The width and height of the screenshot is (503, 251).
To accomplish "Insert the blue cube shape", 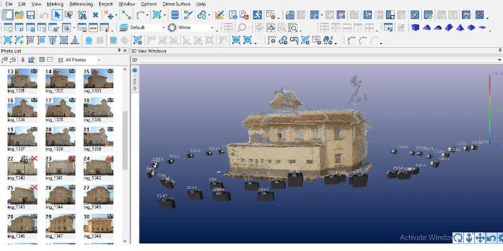I will click(x=415, y=28).
